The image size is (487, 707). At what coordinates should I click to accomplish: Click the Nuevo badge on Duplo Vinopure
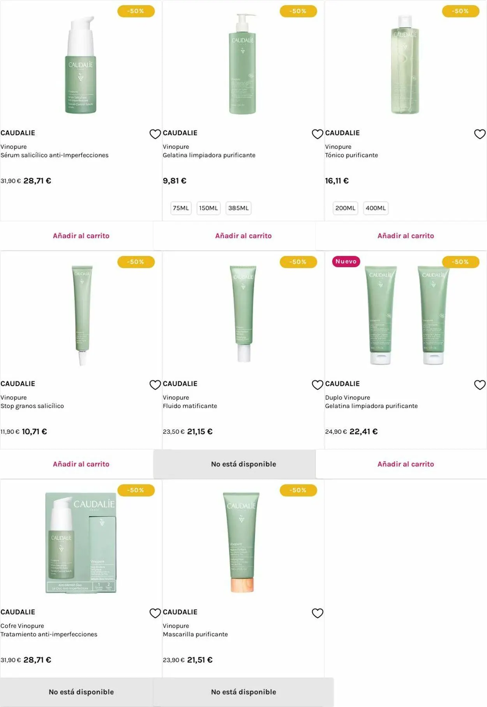pyautogui.click(x=346, y=262)
